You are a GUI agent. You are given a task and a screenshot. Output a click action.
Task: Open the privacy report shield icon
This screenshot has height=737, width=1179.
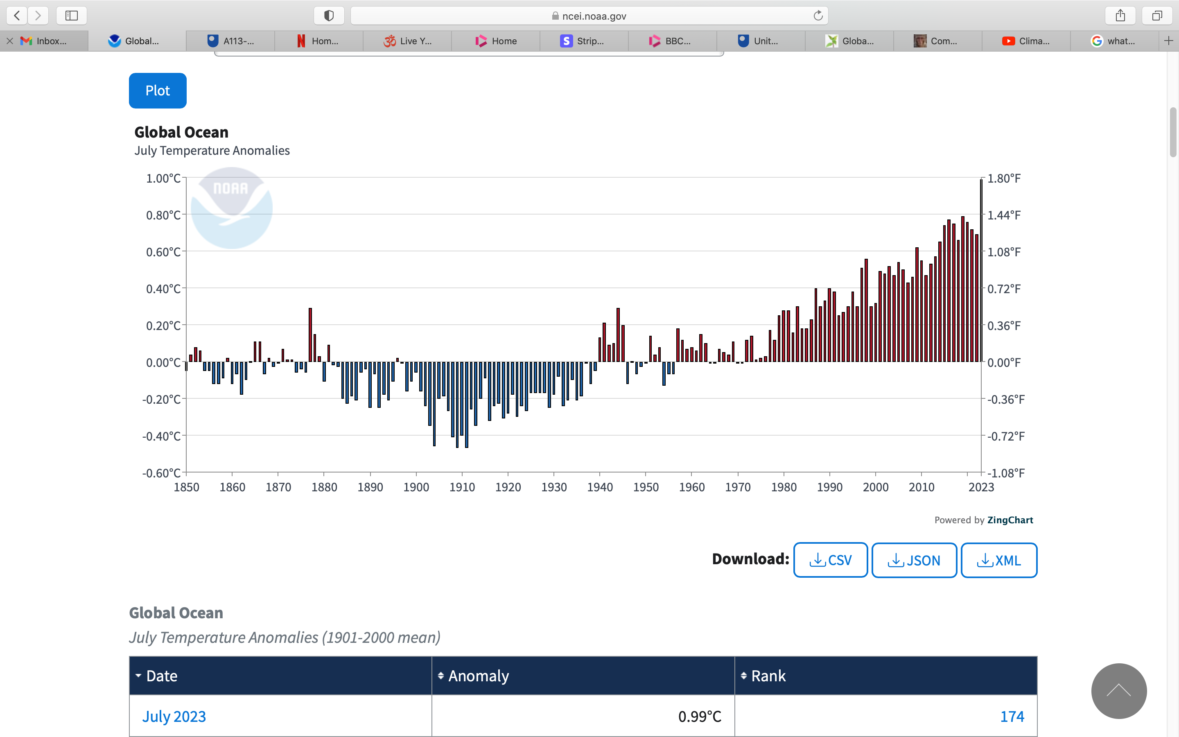pyautogui.click(x=329, y=16)
